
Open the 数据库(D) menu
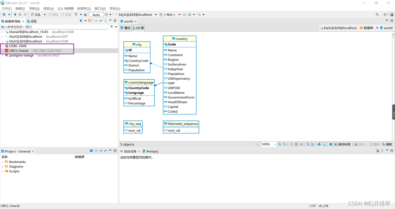click(x=84, y=8)
